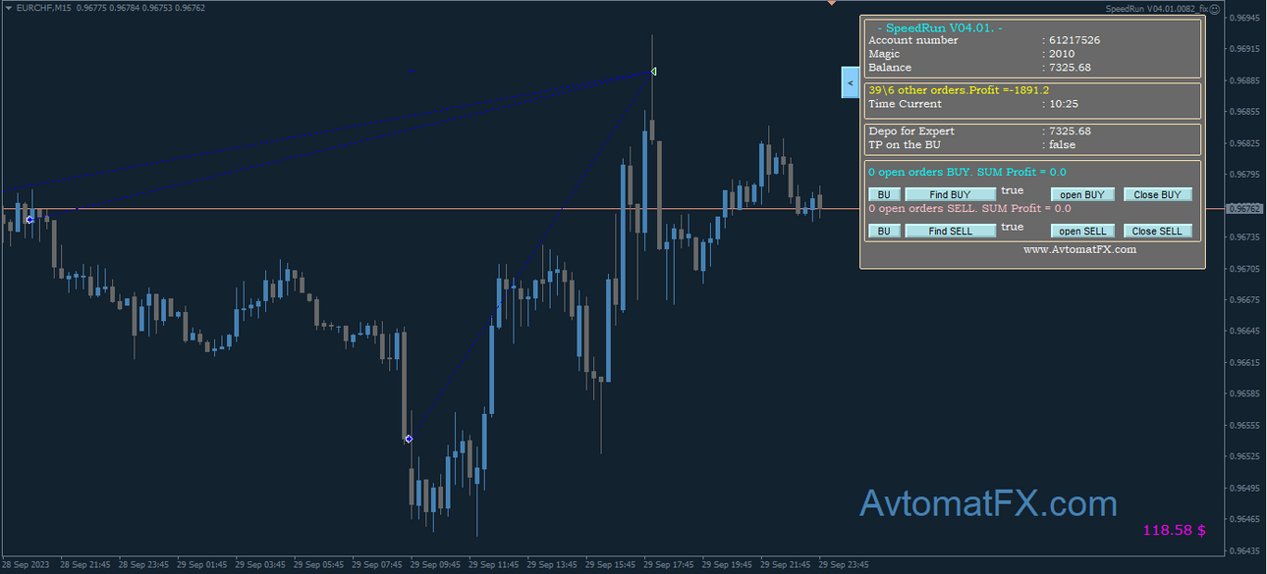Click the Close BUY button
Image resolution: width=1267 pixels, height=574 pixels.
[x=1158, y=194]
